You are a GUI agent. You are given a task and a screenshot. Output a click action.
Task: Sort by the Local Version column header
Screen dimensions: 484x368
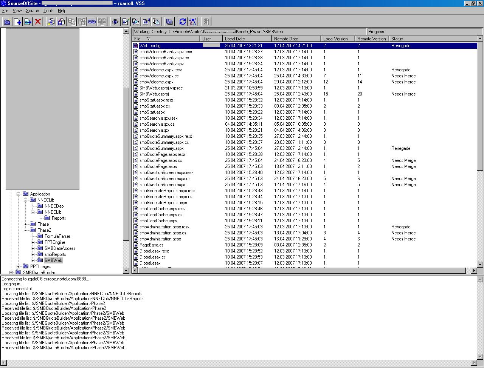338,39
